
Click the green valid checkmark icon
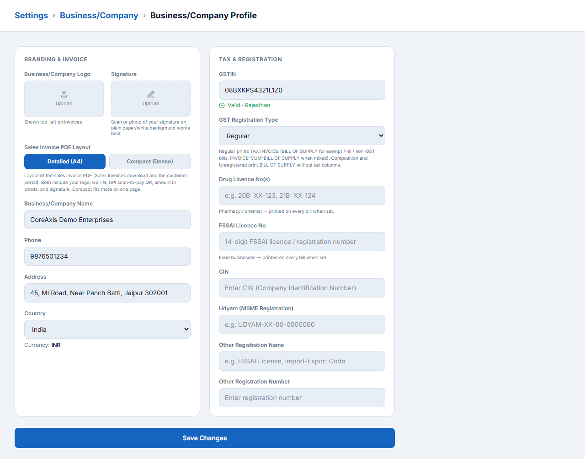pos(222,105)
